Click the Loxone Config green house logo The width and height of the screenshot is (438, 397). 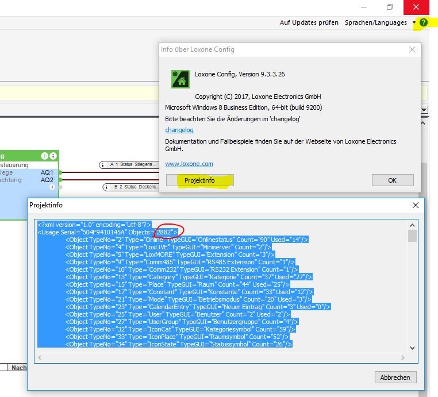tap(180, 79)
